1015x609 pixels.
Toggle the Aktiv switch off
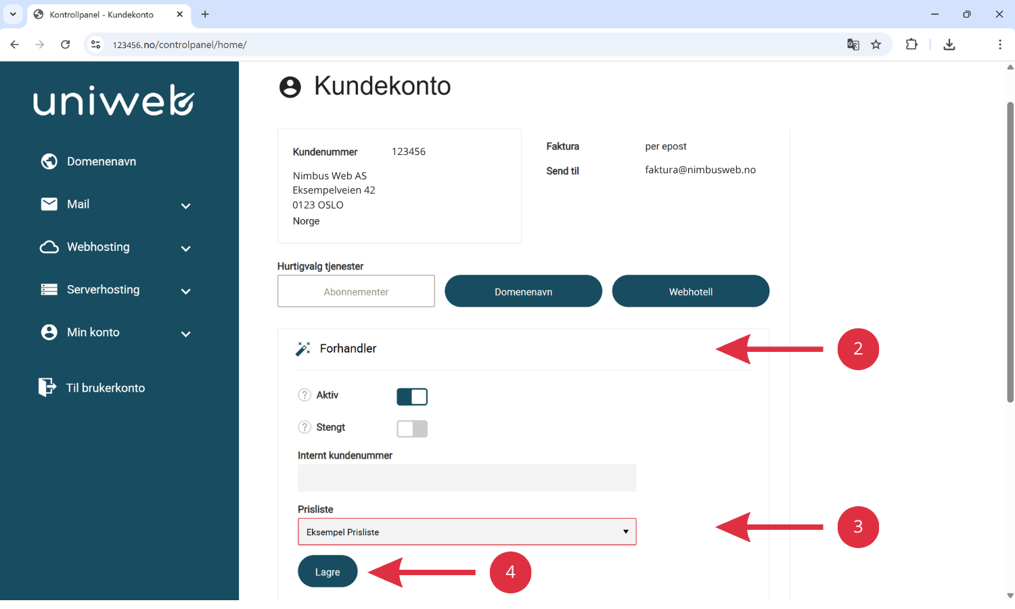pos(412,397)
